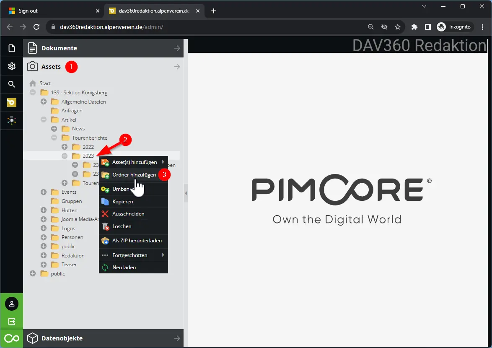Choose Ordner hinzufügen from context menu

[x=134, y=175]
